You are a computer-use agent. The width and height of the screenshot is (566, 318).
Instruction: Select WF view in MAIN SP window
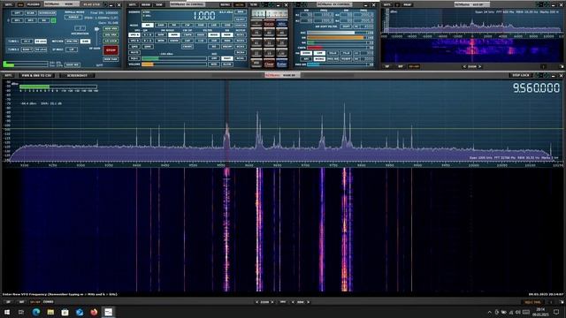coord(21,302)
